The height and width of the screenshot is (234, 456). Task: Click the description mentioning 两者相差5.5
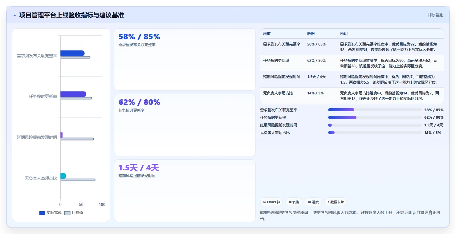point(390,79)
